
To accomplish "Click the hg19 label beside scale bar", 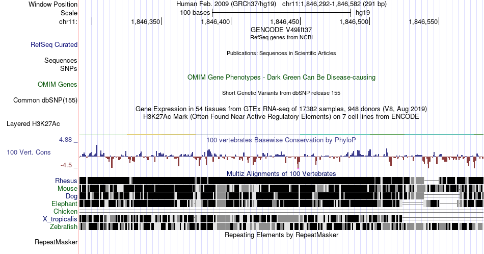I will tap(363, 13).
